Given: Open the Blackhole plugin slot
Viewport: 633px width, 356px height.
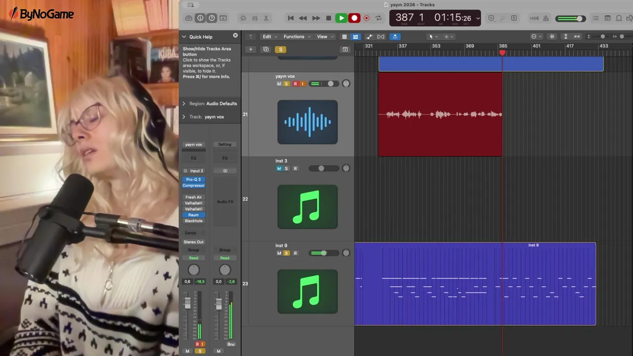Looking at the screenshot, I should pyautogui.click(x=193, y=221).
